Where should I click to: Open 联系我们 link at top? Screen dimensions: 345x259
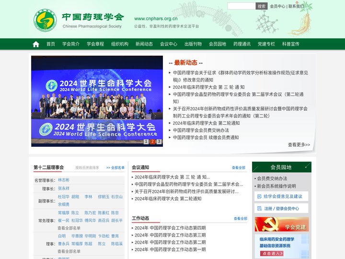click(296, 6)
